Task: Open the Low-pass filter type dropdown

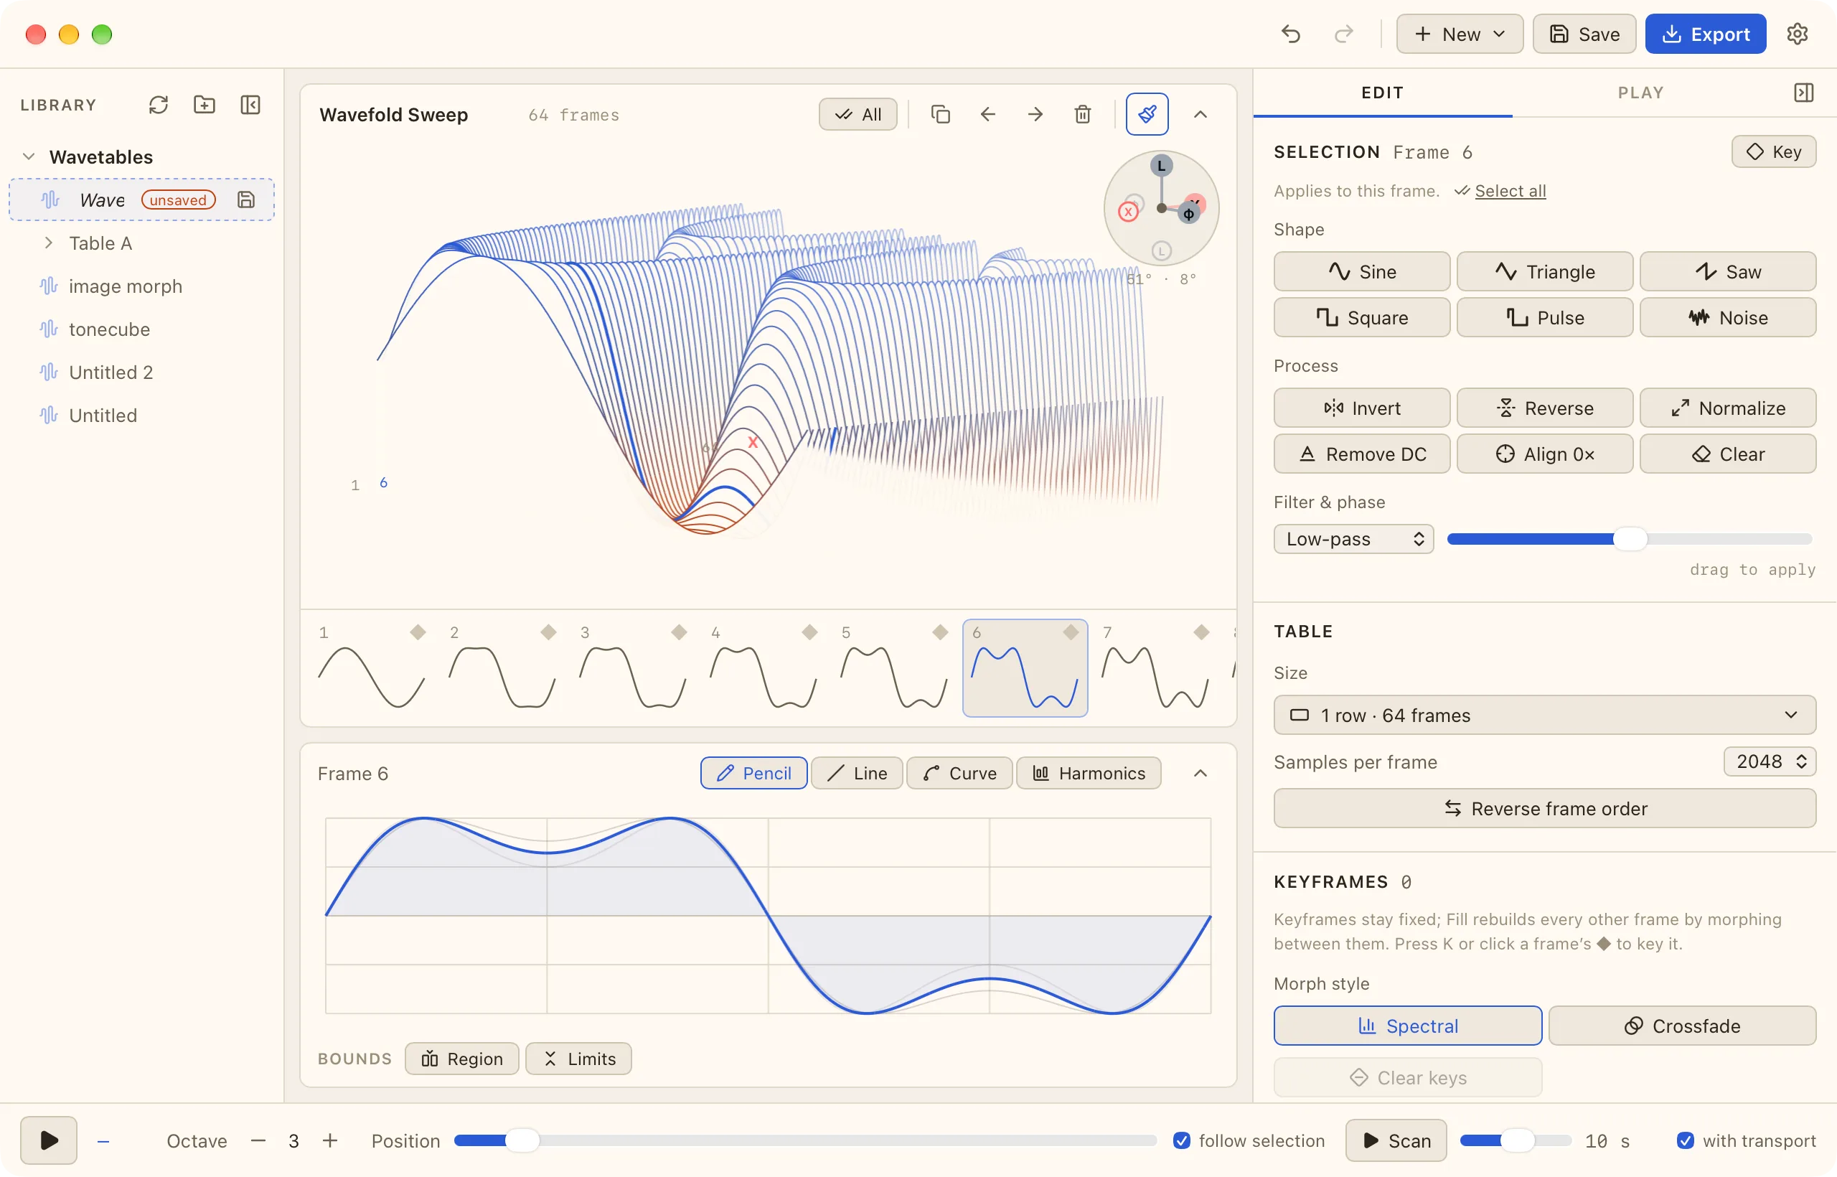Action: [1353, 539]
